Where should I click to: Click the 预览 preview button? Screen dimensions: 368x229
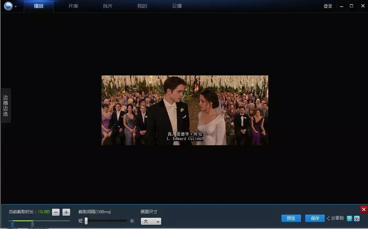pyautogui.click(x=291, y=219)
